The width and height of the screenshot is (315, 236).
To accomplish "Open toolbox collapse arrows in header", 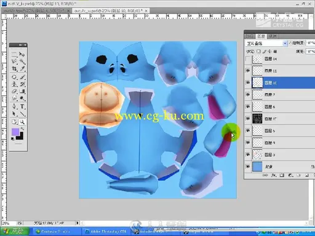I will tap(20, 45).
